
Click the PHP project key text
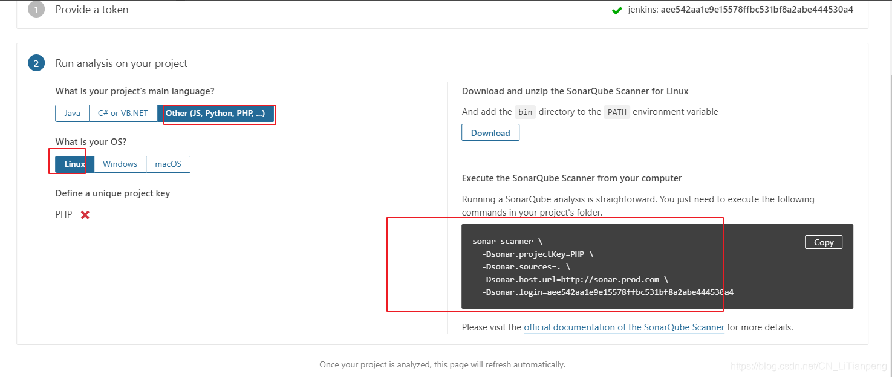click(63, 214)
